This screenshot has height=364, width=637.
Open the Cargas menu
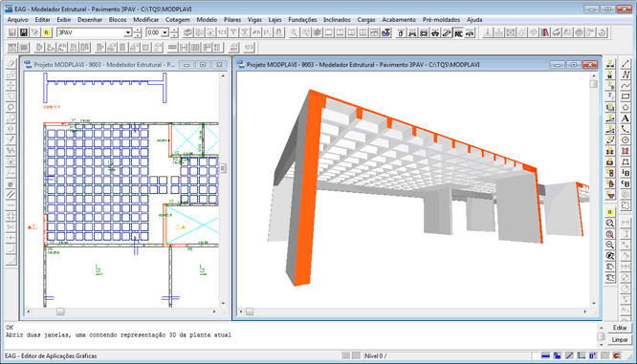[x=366, y=19]
